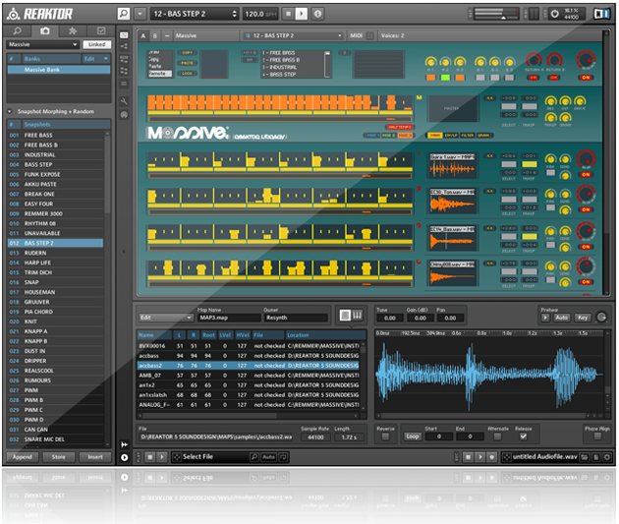Click the Store button
Viewport: 619px width, 524px height.
[x=58, y=457]
